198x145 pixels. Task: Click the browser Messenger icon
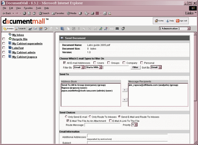pyautogui.click(x=109, y=13)
